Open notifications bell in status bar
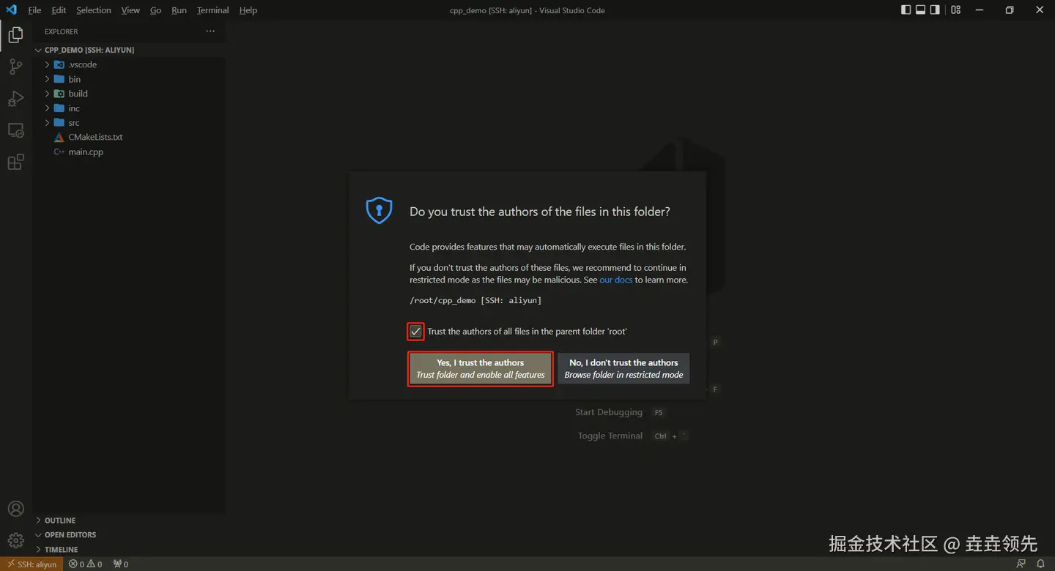 tap(1040, 564)
